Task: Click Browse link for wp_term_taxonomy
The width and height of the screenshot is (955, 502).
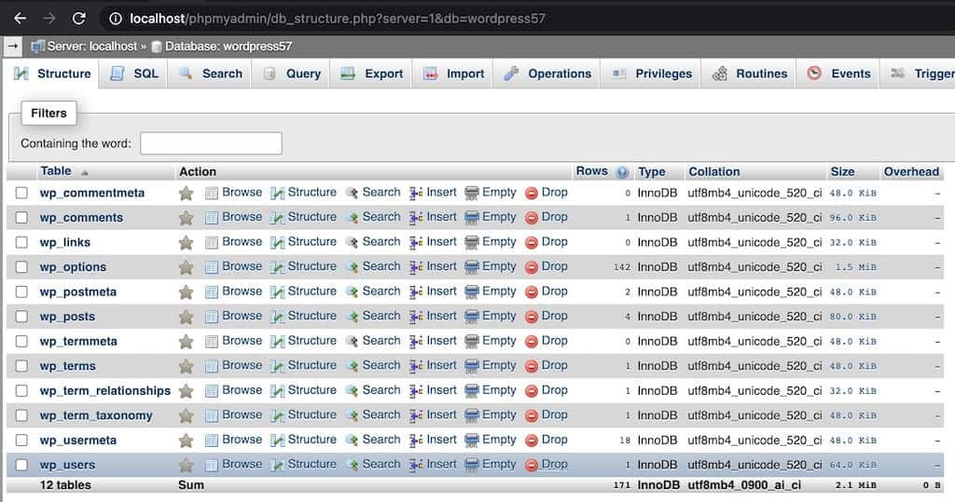Action: click(242, 415)
